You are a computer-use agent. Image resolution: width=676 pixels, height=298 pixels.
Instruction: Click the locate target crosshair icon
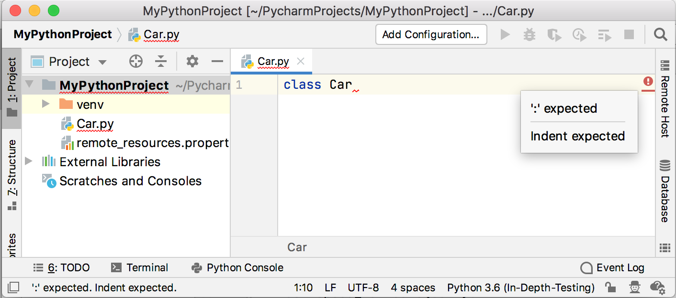point(136,61)
